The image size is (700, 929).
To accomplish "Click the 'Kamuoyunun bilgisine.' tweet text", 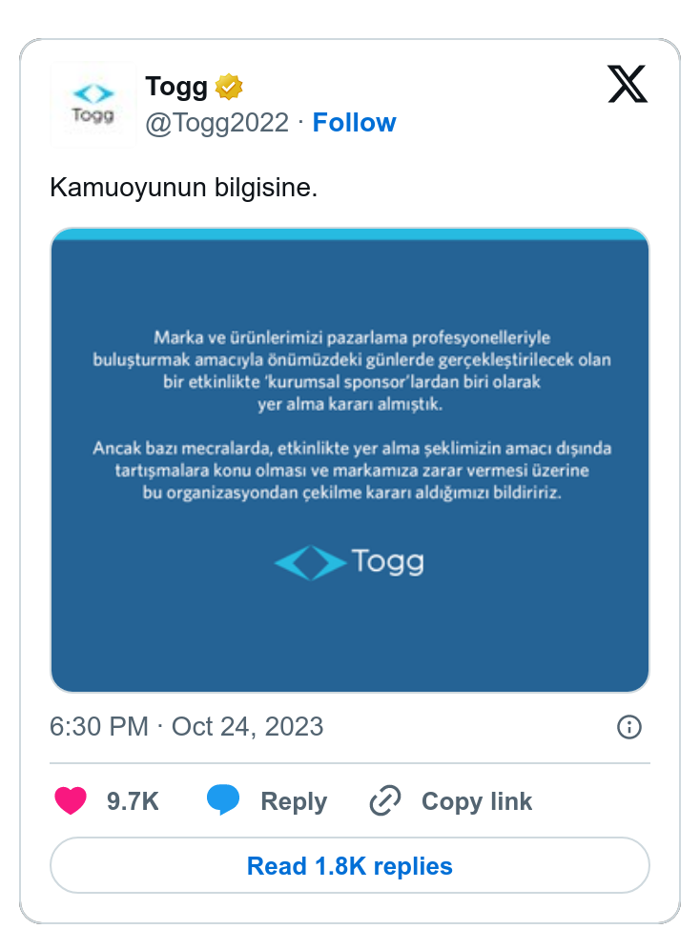I will coord(183,187).
